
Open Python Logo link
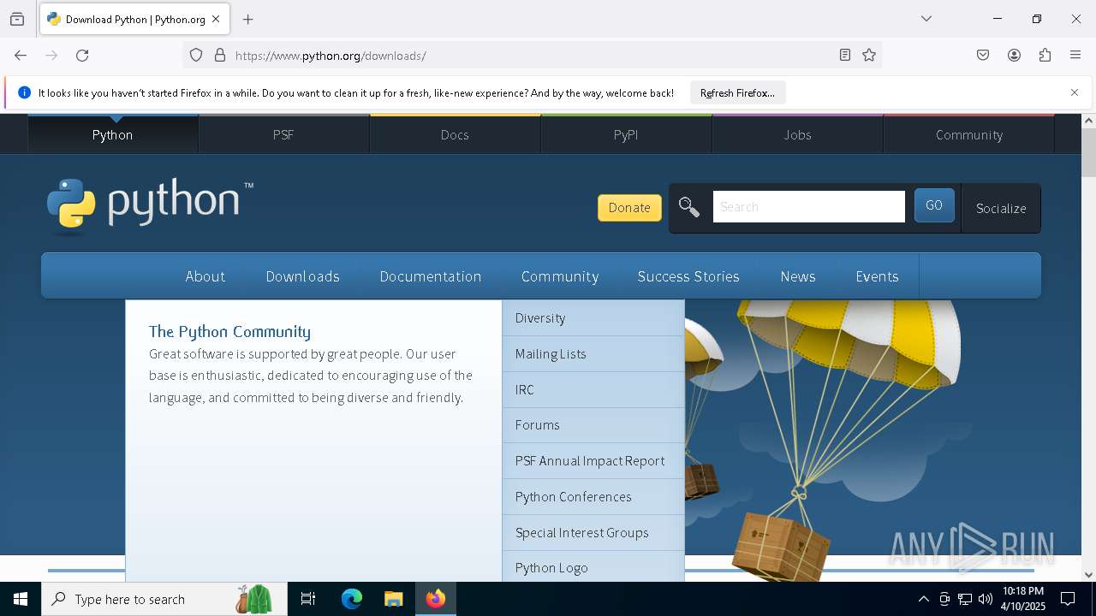pos(593,566)
